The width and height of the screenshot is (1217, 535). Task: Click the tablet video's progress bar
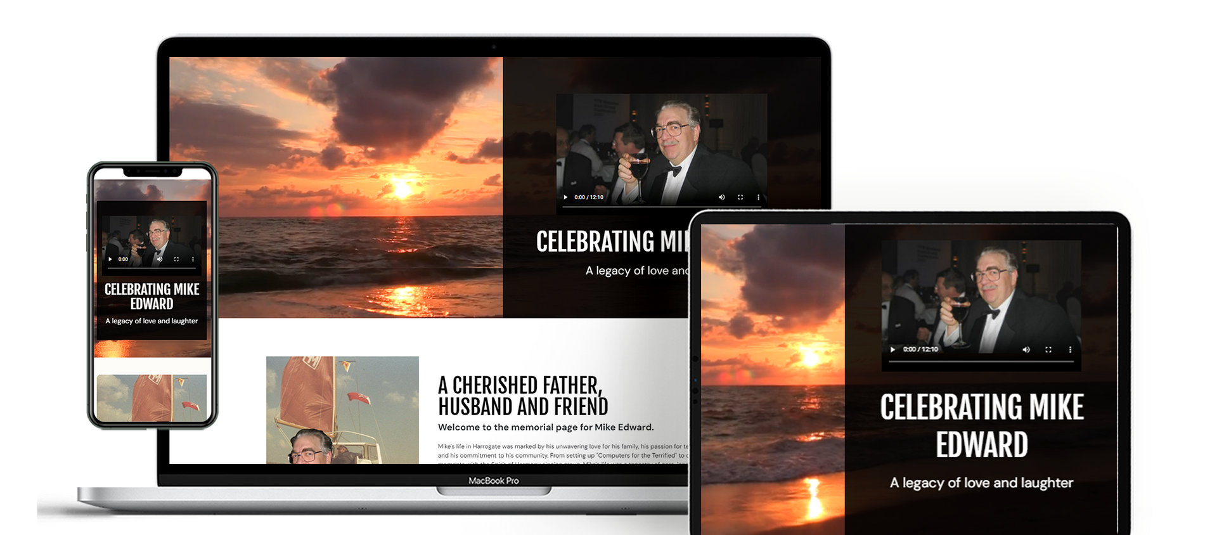[981, 361]
